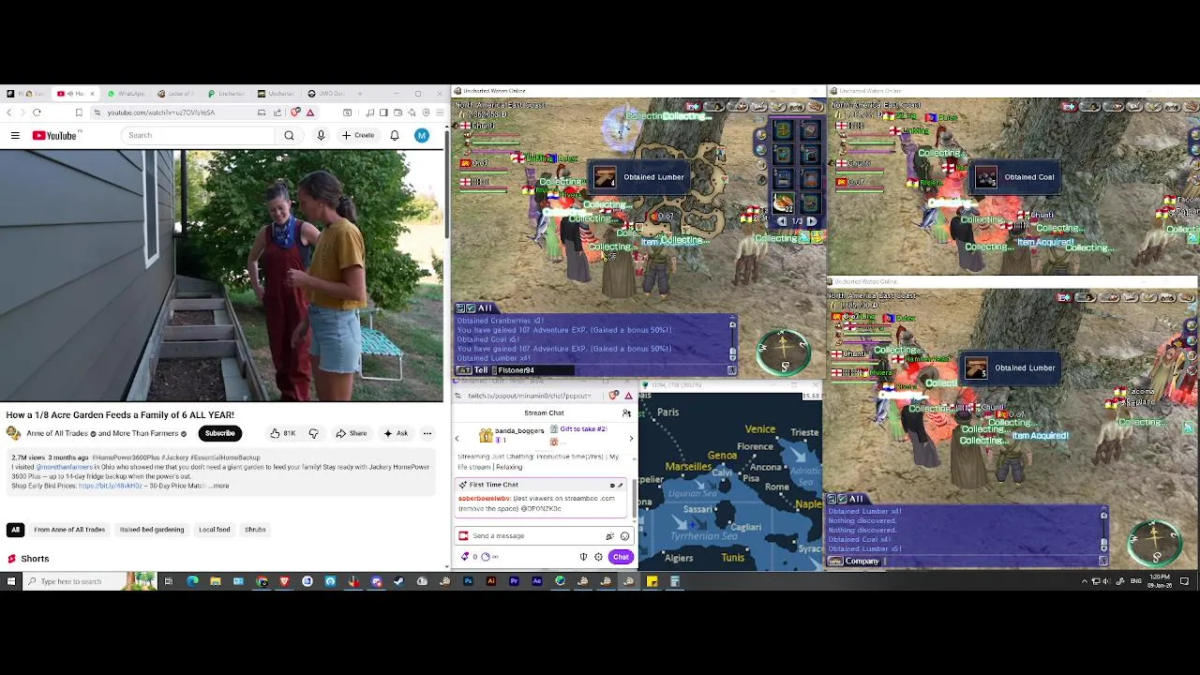Image resolution: width=1200 pixels, height=675 pixels.
Task: Open the browser hamburger menu
Action: (x=440, y=112)
